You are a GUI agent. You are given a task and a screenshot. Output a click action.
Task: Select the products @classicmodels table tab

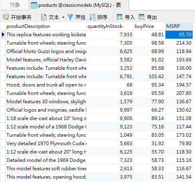click(x=79, y=5)
